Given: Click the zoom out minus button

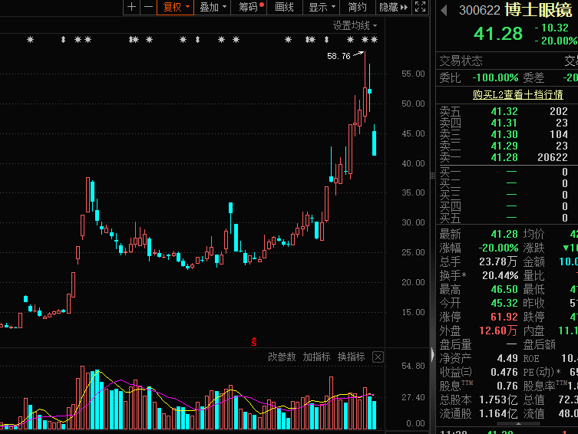Looking at the screenshot, I should click(x=148, y=7).
